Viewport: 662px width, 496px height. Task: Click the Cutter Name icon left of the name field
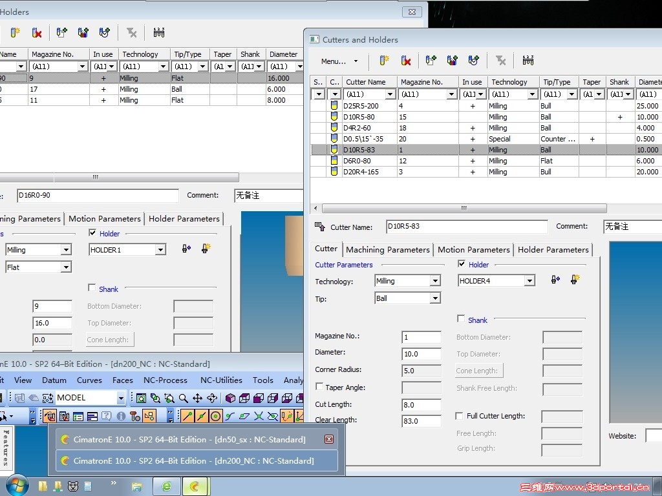coord(320,227)
